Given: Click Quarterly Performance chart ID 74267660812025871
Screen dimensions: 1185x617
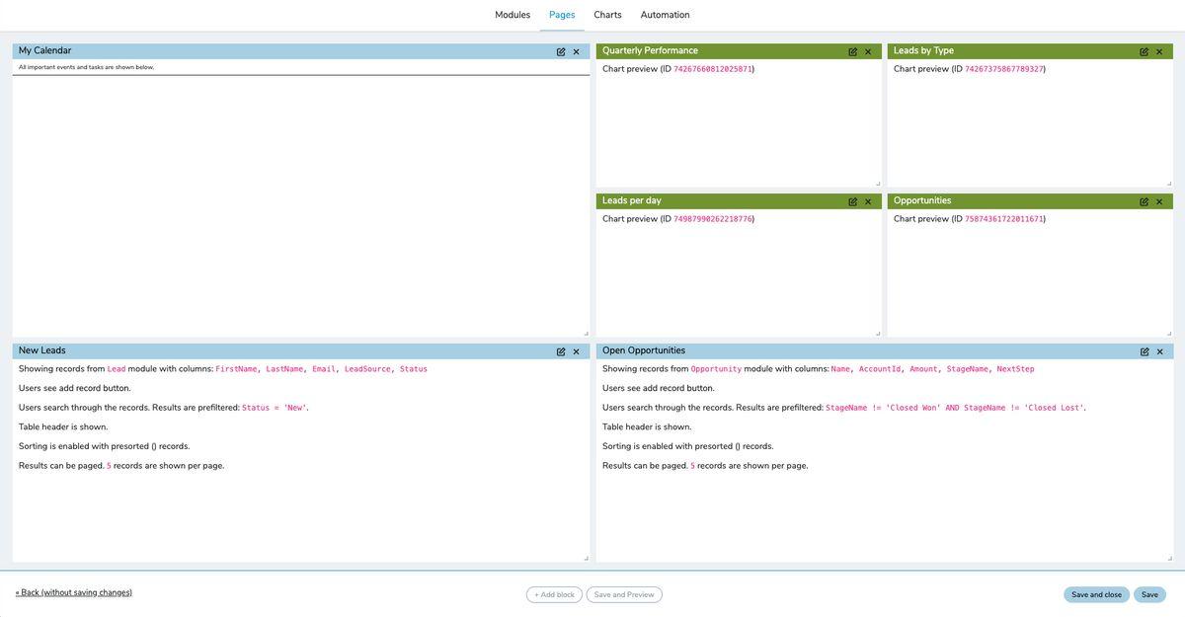Looking at the screenshot, I should [x=713, y=69].
